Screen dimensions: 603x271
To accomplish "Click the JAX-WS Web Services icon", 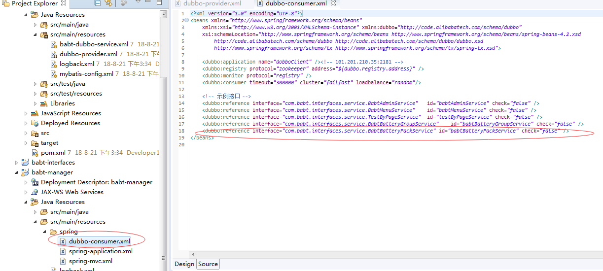I will pos(35,192).
